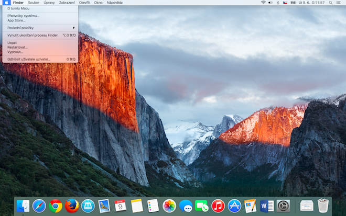Open the Trash in the dock

(323, 206)
